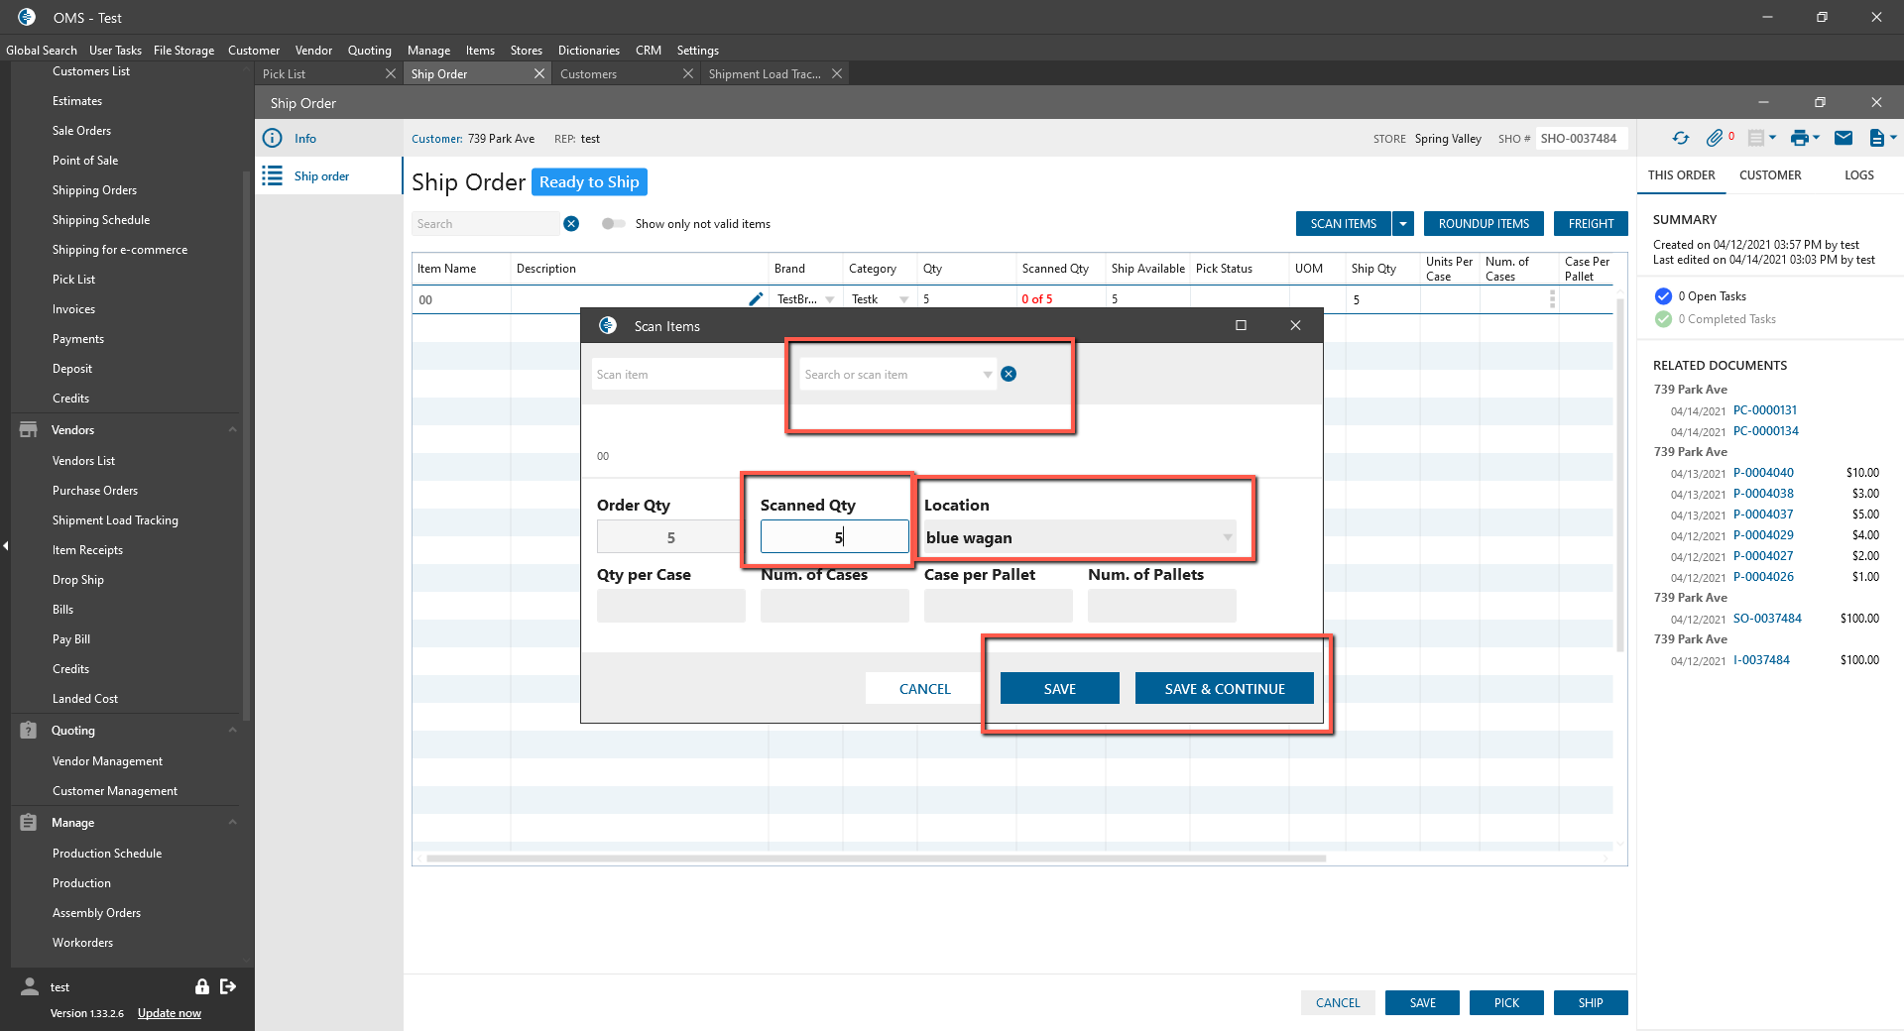Viewport: 1904px width, 1031px height.
Task: Click the items grid horizontal scrollbar
Action: (876, 859)
